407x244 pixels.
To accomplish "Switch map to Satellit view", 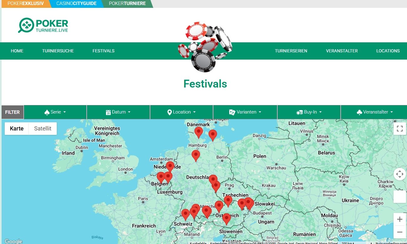I will (43, 129).
